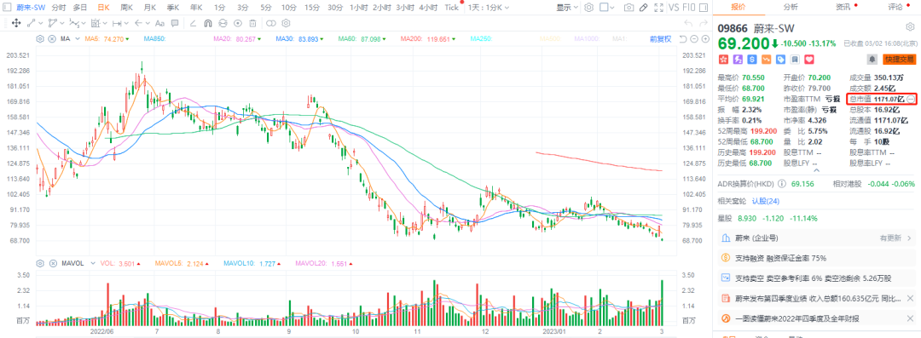Switch to 日K daily chart
This screenshot has width=921, height=338.
(x=103, y=8)
